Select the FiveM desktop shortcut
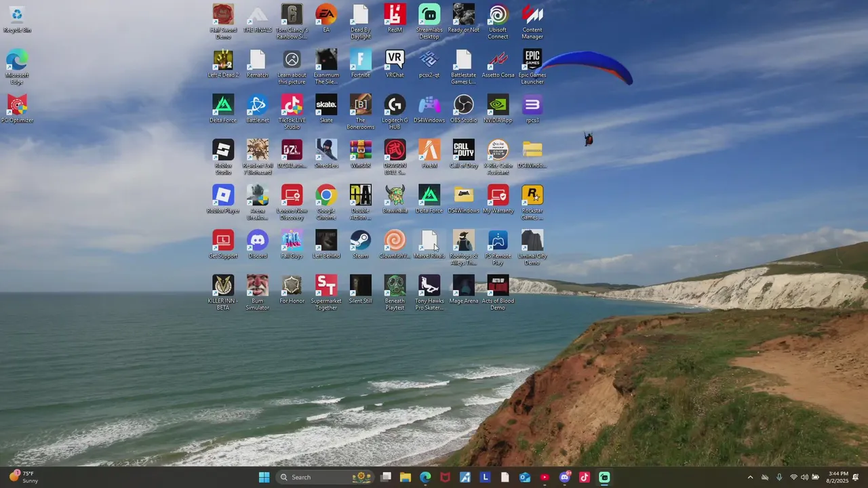 click(429, 155)
